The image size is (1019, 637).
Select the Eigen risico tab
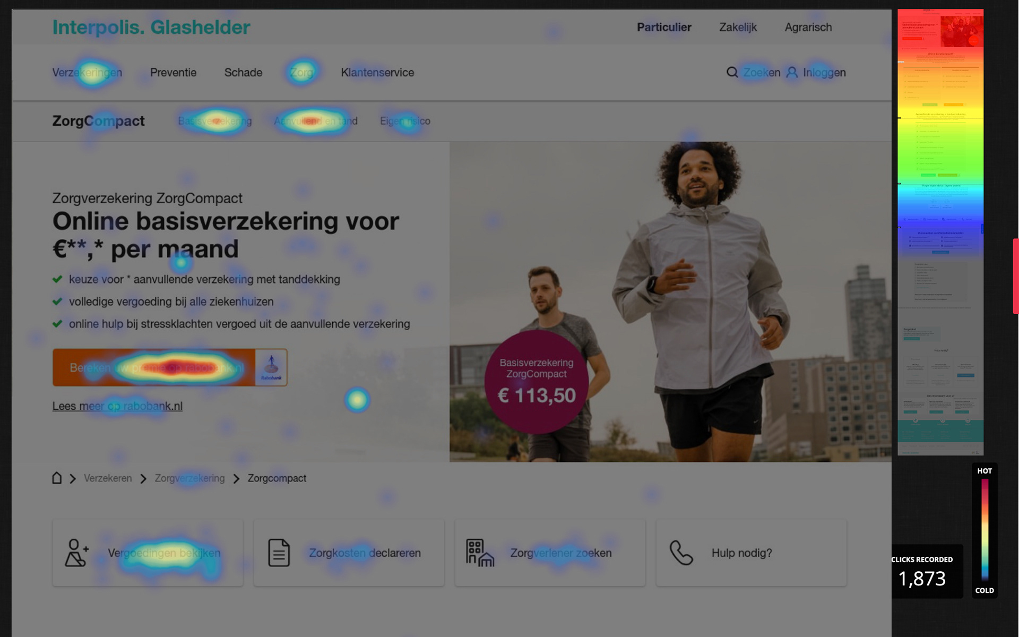(405, 121)
